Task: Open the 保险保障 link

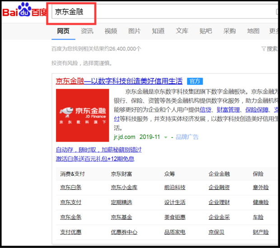Action: coord(257,110)
